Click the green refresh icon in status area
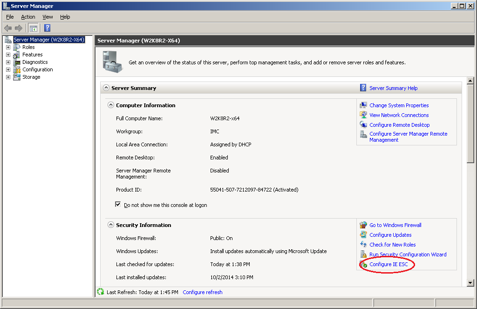 coord(100,292)
